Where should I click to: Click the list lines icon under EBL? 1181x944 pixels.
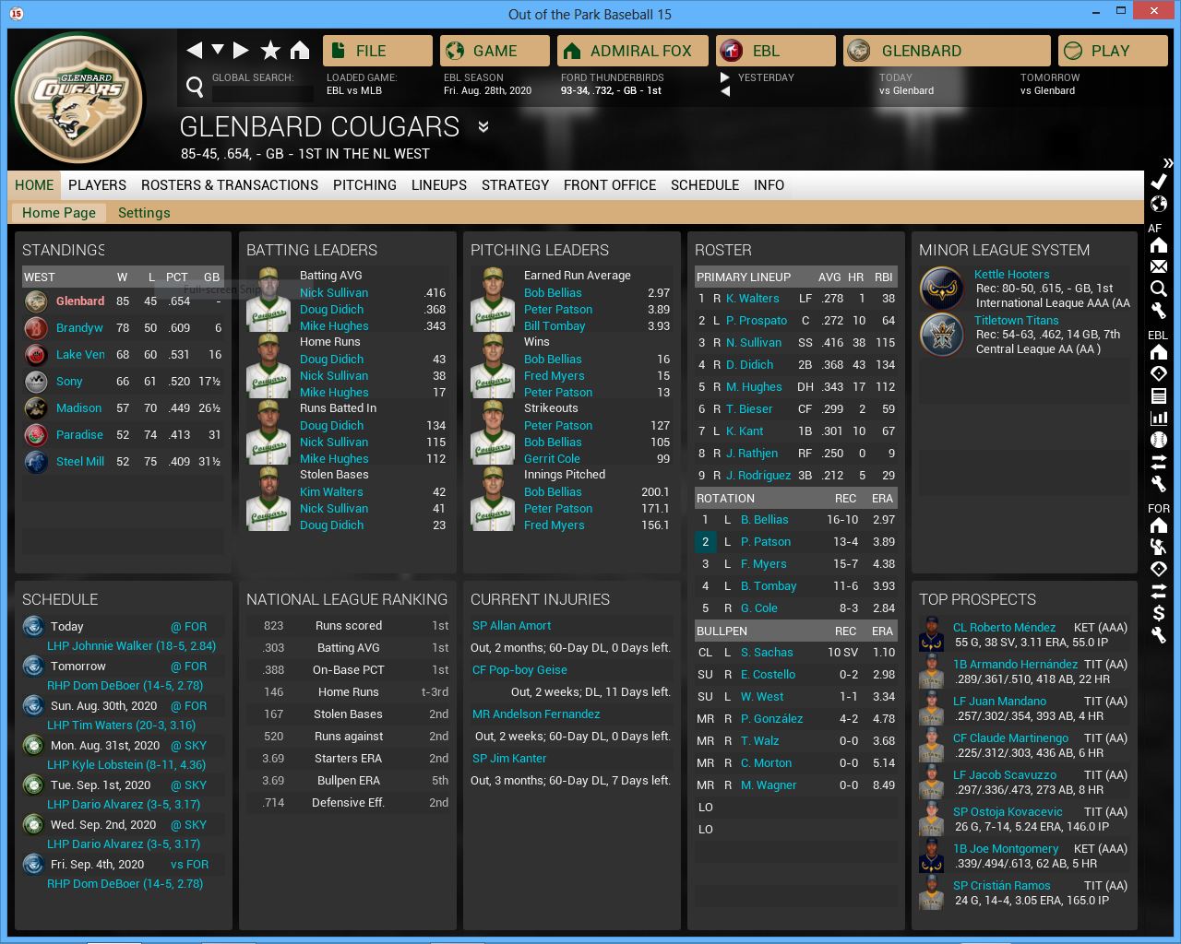click(1159, 395)
